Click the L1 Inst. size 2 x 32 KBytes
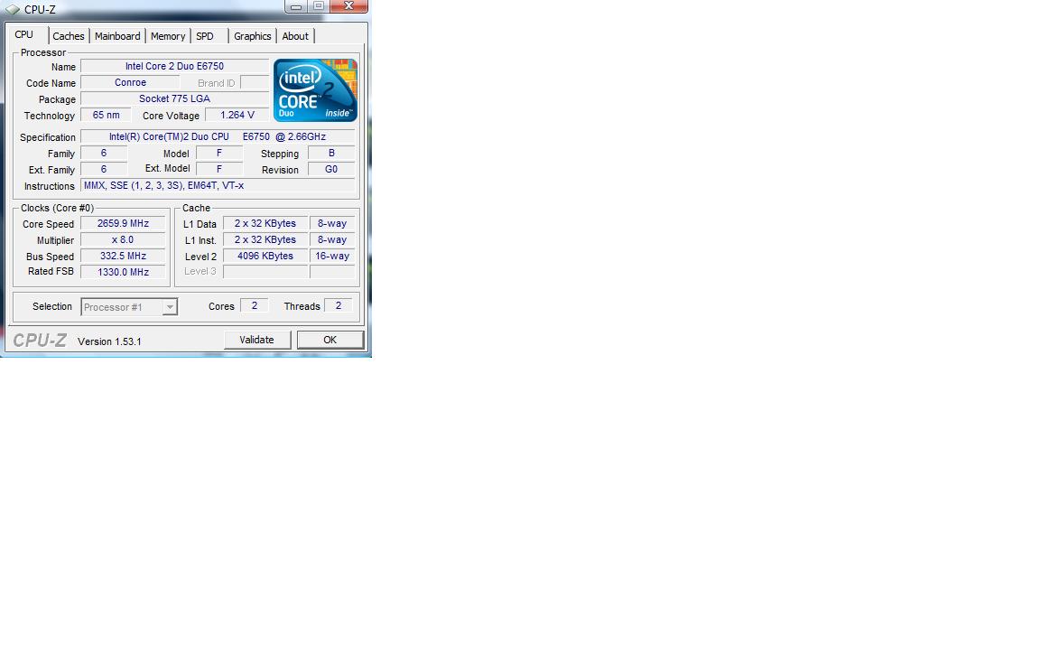This screenshot has width=1040, height=645. (265, 239)
